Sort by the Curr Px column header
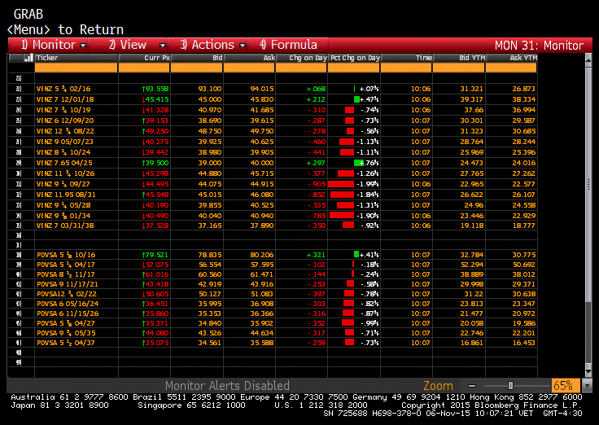Screen dimensions: 599x425 click(x=144, y=58)
